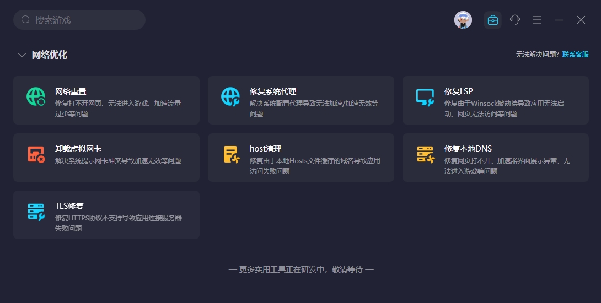The height and width of the screenshot is (303, 601).
Task: Select the 修复系统代理 card title
Action: click(273, 91)
